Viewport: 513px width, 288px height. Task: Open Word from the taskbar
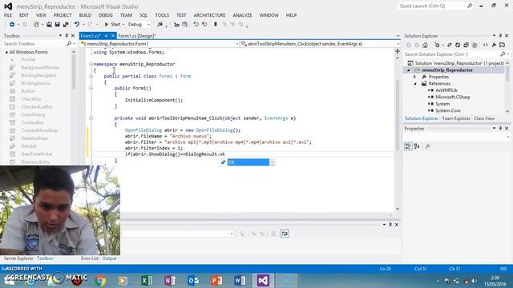[240, 281]
